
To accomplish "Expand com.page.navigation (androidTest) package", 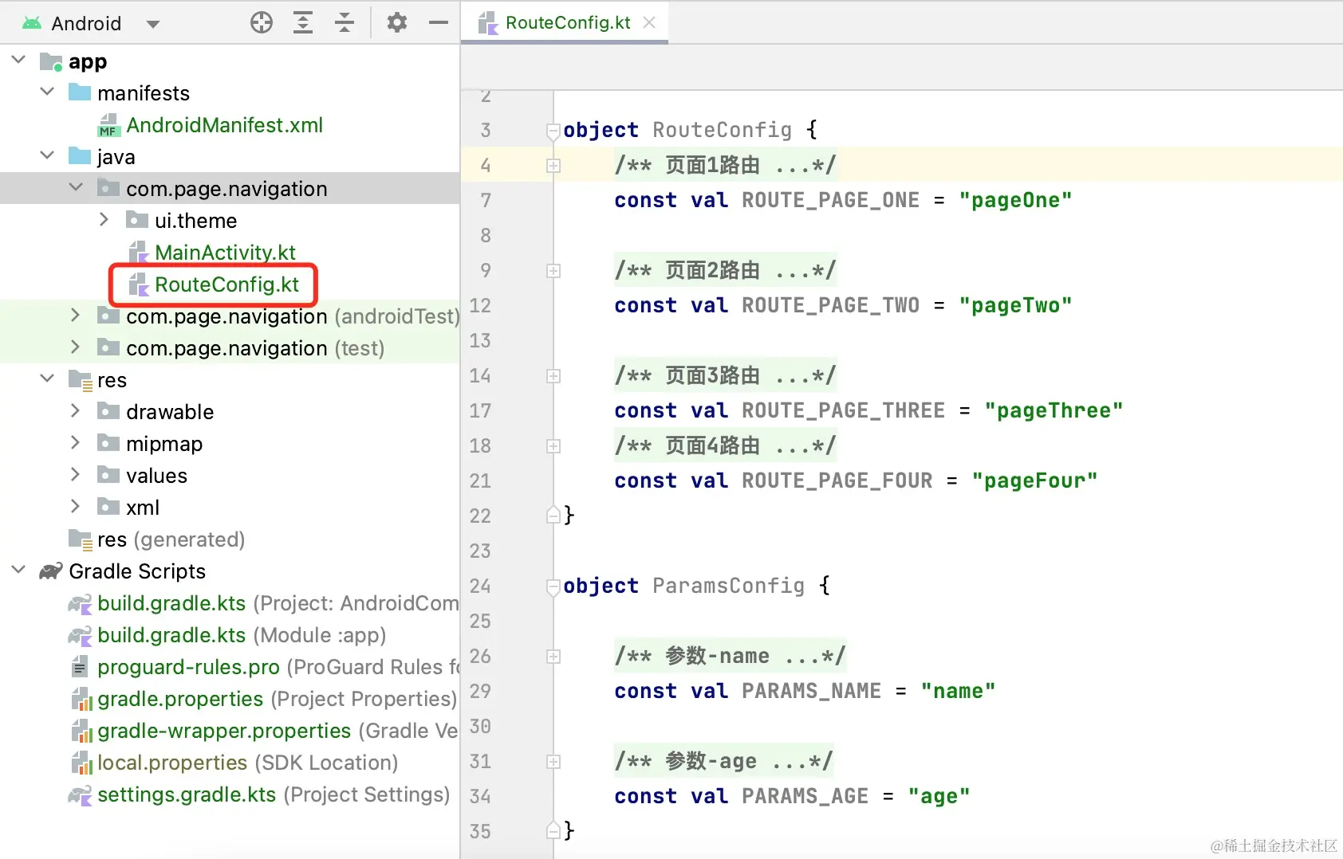I will (x=76, y=316).
